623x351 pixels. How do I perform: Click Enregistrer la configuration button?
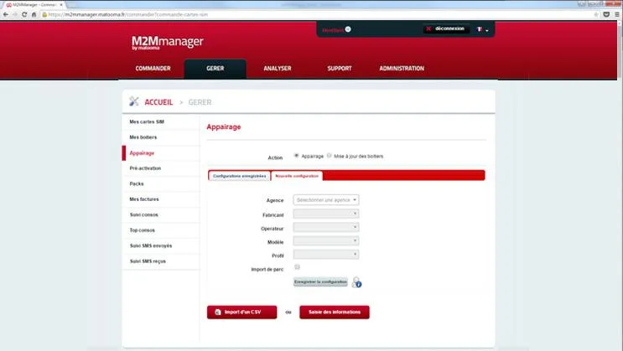[x=320, y=282]
